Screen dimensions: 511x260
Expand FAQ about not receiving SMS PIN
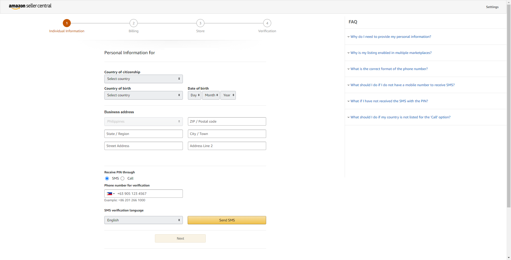click(389, 101)
